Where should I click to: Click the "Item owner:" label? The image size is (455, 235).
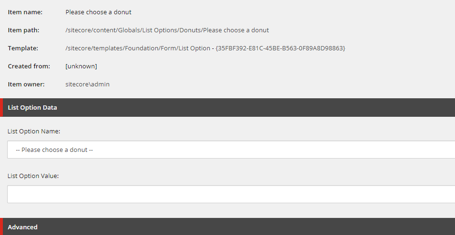(26, 85)
